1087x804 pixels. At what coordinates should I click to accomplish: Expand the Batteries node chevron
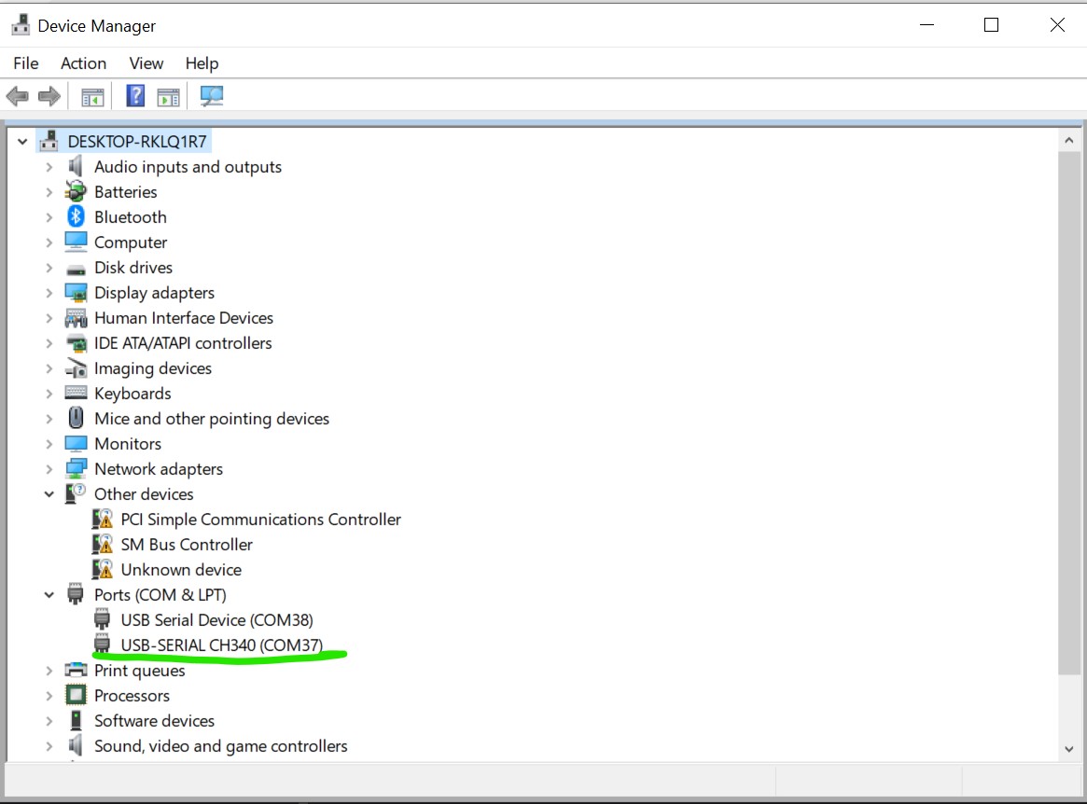49,192
